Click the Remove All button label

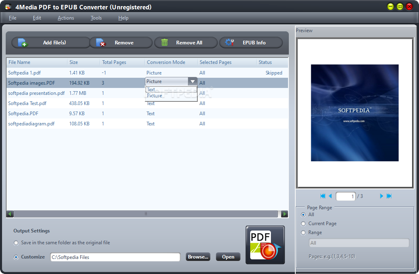point(189,42)
